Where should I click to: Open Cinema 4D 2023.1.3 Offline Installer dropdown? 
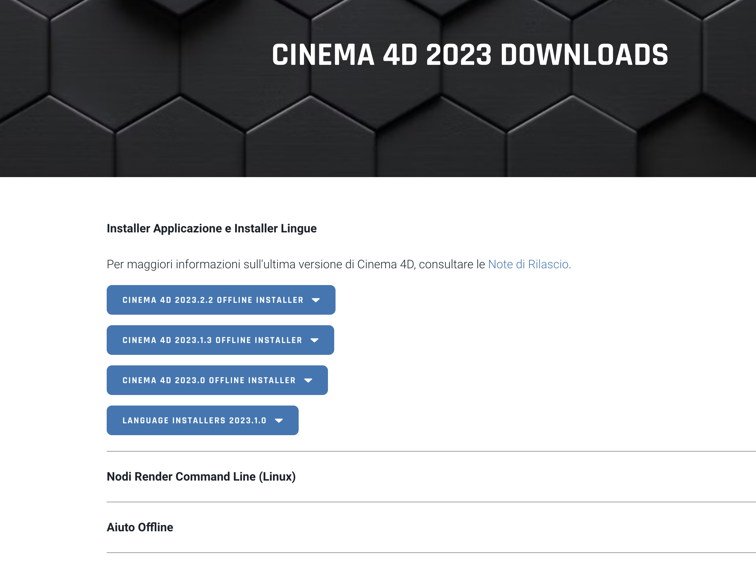(x=212, y=340)
